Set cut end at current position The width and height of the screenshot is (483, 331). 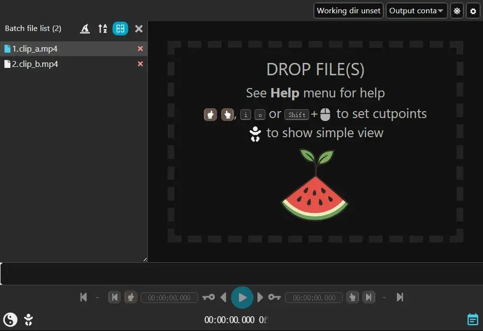(352, 298)
